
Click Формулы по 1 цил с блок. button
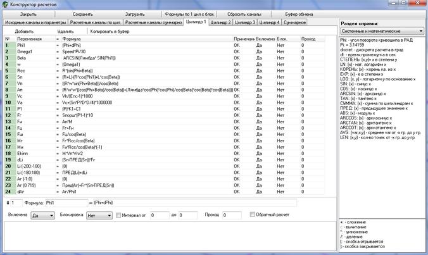(189, 14)
